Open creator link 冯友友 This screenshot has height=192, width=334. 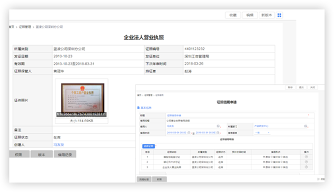[x=58, y=145]
